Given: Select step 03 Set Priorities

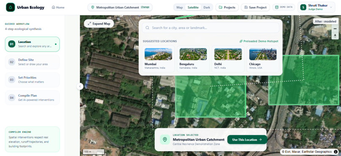Looking at the screenshot, I should pos(32,80).
